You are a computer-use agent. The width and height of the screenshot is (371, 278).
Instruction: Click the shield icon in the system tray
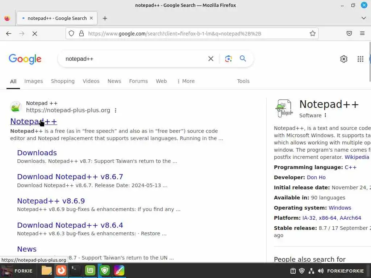pos(302,271)
